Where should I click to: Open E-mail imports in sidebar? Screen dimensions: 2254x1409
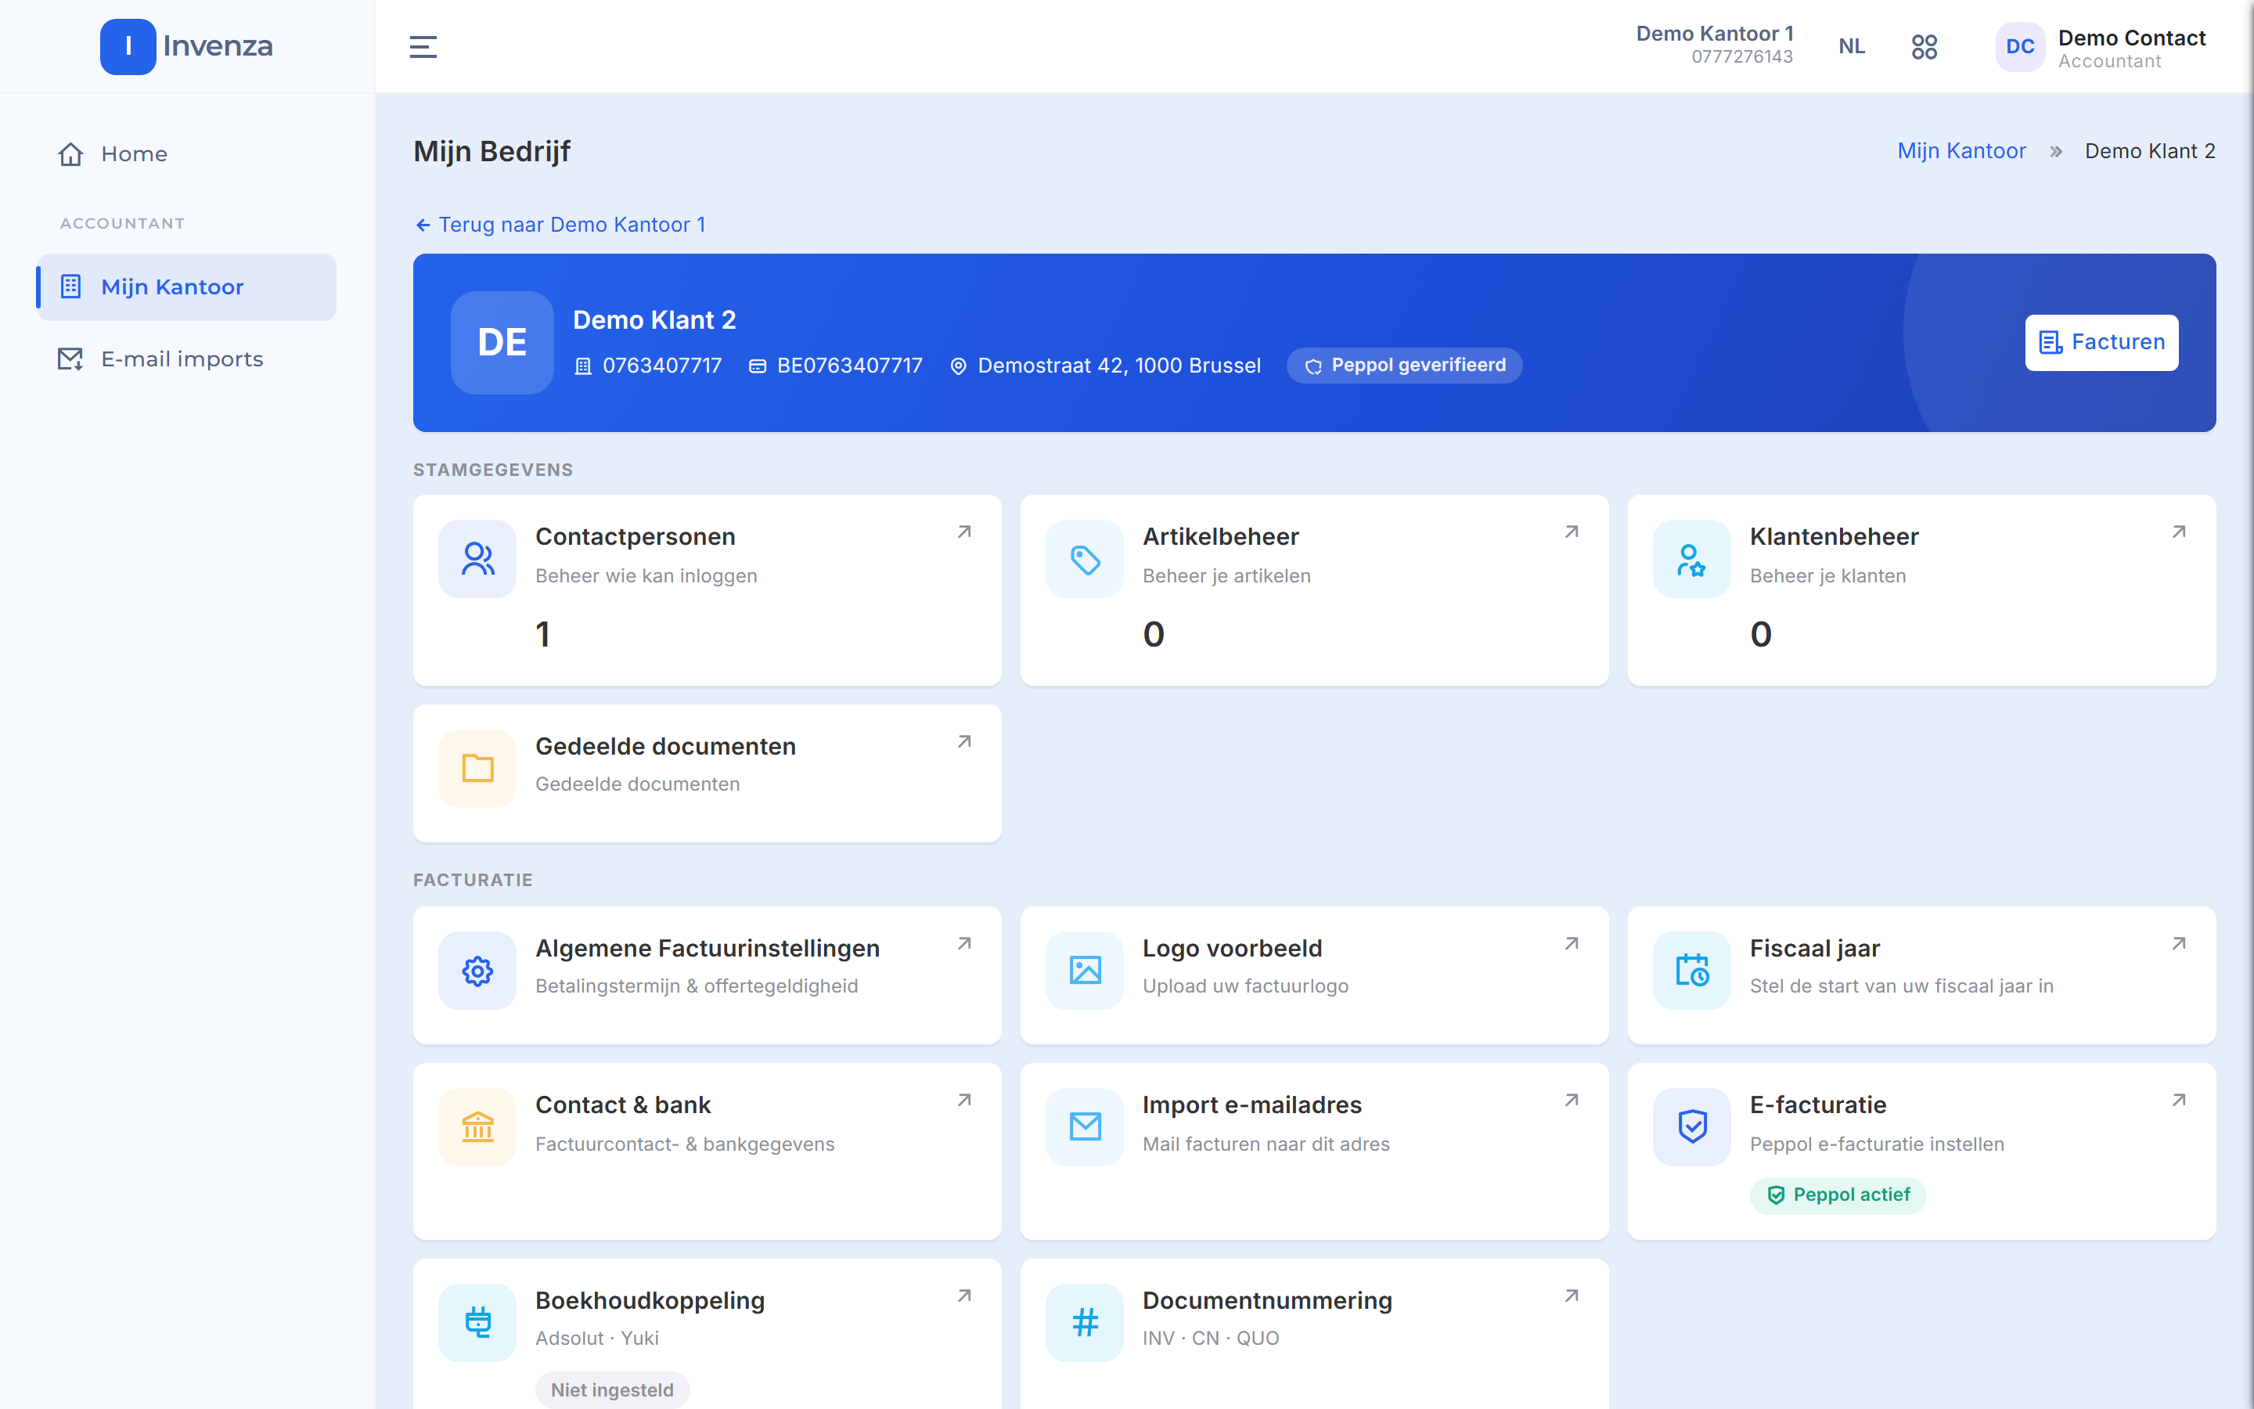186,359
